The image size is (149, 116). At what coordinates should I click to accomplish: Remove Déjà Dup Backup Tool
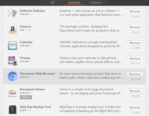[x=135, y=108]
